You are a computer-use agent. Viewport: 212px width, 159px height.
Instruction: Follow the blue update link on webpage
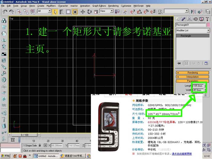[x=182, y=154]
